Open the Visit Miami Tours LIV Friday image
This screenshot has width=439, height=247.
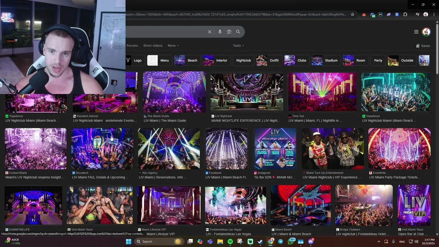click(x=414, y=205)
